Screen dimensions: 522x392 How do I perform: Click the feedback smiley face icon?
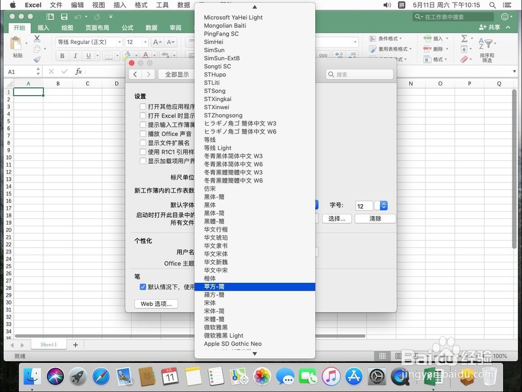coord(505,17)
